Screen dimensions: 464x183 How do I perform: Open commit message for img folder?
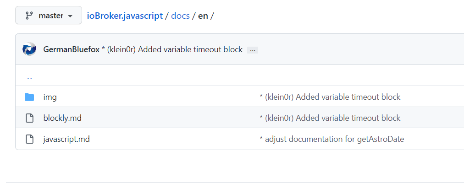(x=330, y=97)
